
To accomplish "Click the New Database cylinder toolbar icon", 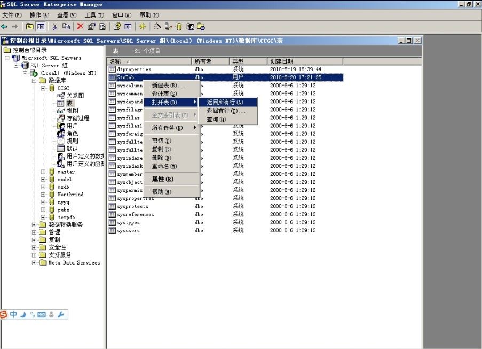I will click(x=179, y=27).
